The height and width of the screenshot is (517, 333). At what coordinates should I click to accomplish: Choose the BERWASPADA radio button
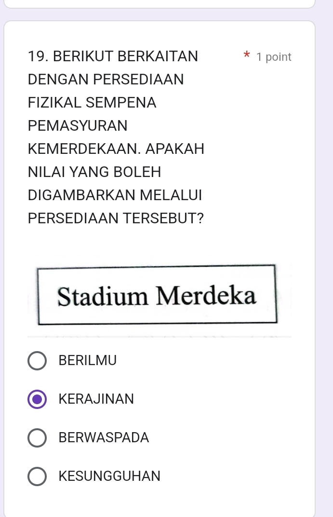coord(38,438)
